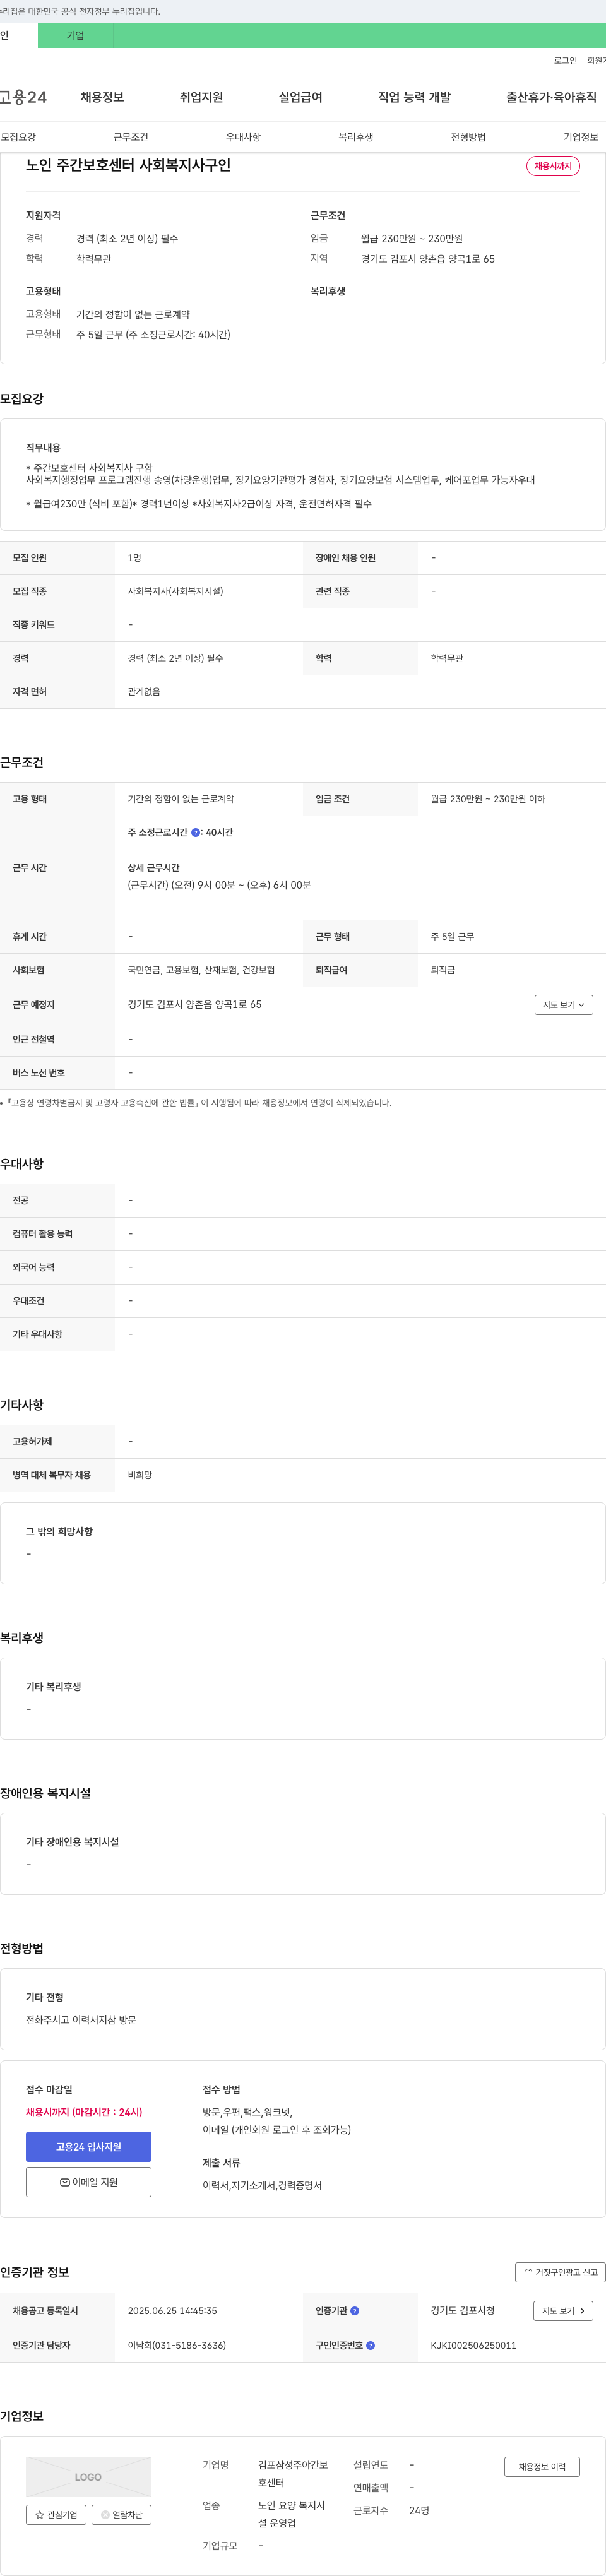Open 지도 보기 for 경기도 김포시청

click(x=564, y=2311)
